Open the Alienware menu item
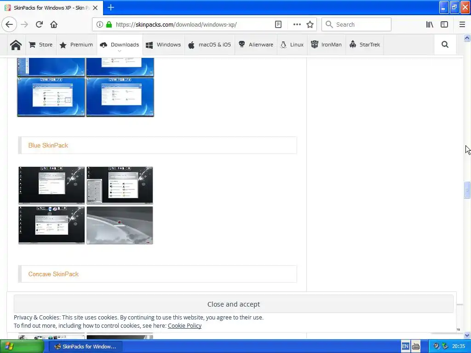Viewport: 471px width, 353px height. pos(256,45)
